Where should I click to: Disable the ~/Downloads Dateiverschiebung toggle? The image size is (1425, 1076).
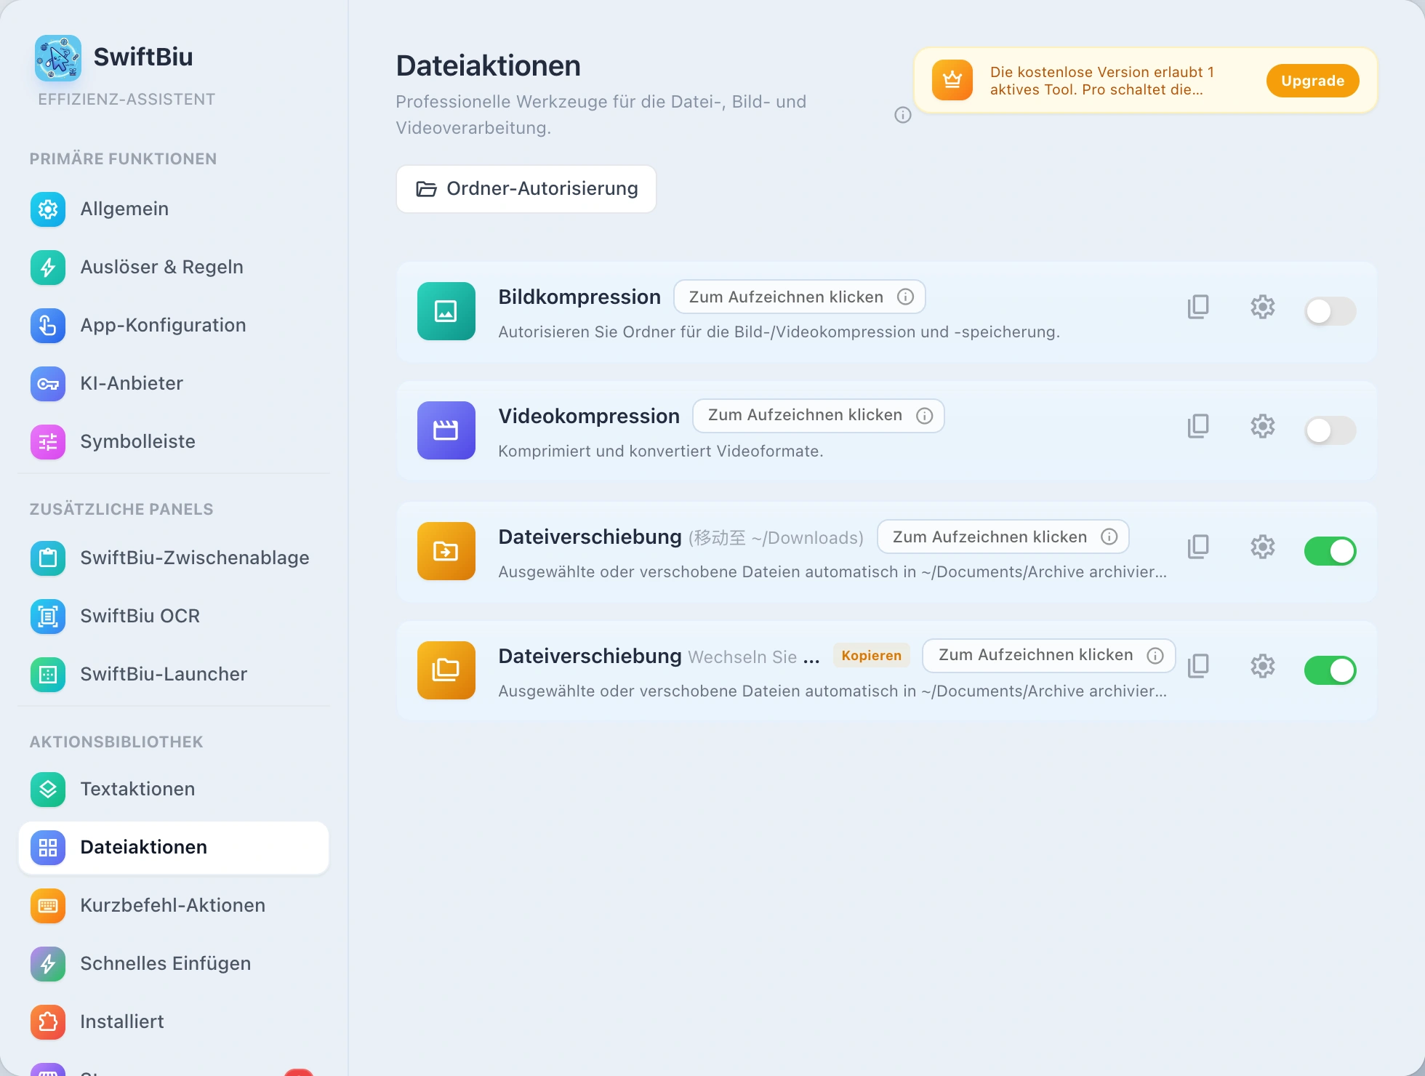point(1330,551)
